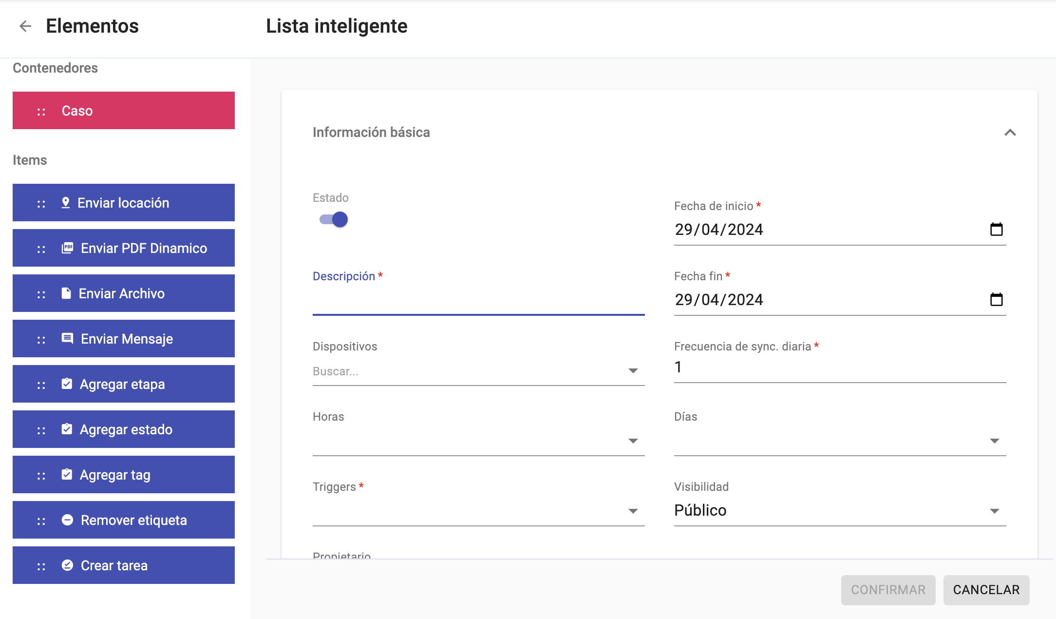This screenshot has height=619, width=1056.
Task: Open the Triggers dropdown
Action: [x=633, y=511]
